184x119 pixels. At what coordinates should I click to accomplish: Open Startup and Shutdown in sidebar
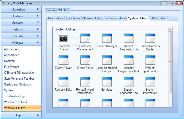pyautogui.click(x=18, y=84)
